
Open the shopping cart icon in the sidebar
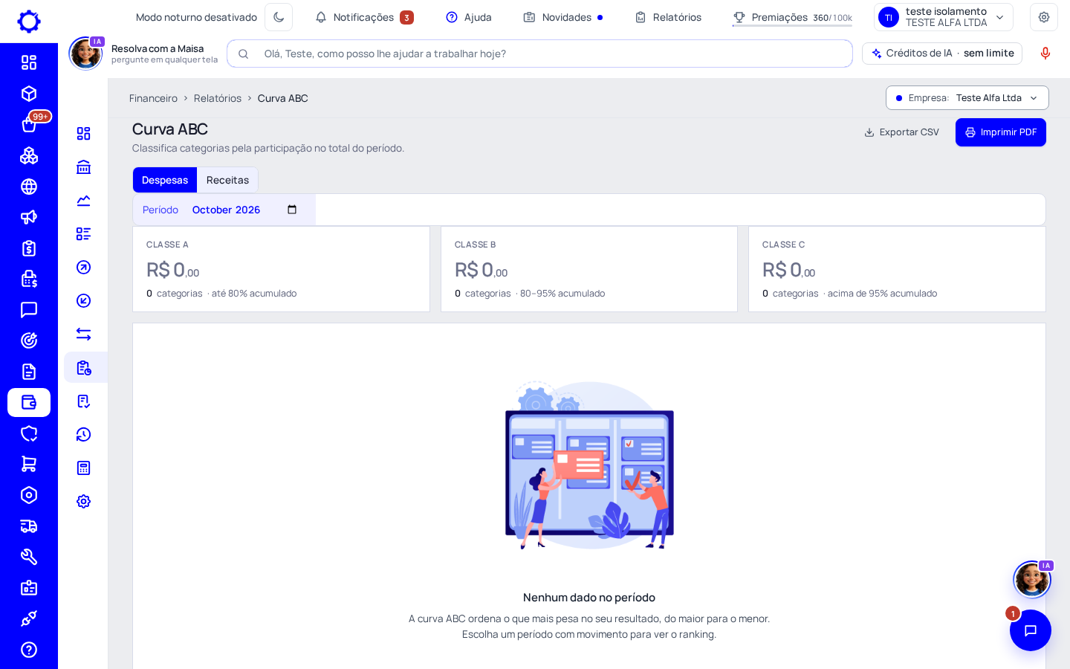[x=29, y=464]
